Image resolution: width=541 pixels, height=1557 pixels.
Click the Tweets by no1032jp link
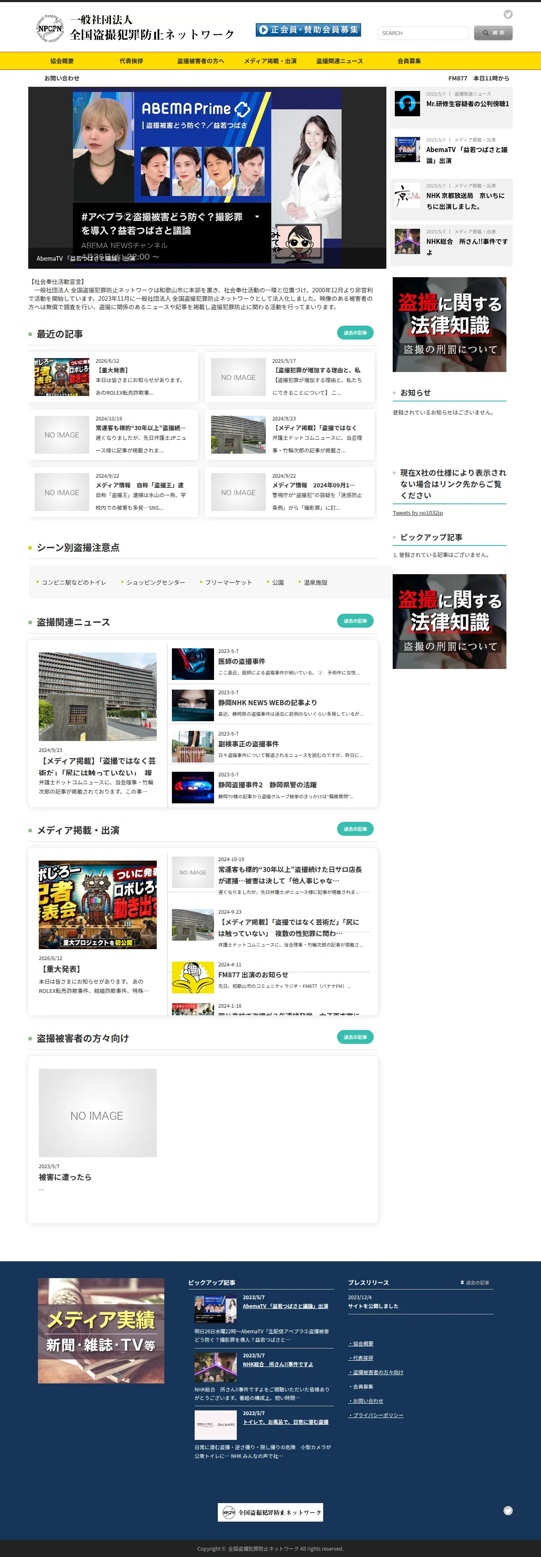click(418, 513)
